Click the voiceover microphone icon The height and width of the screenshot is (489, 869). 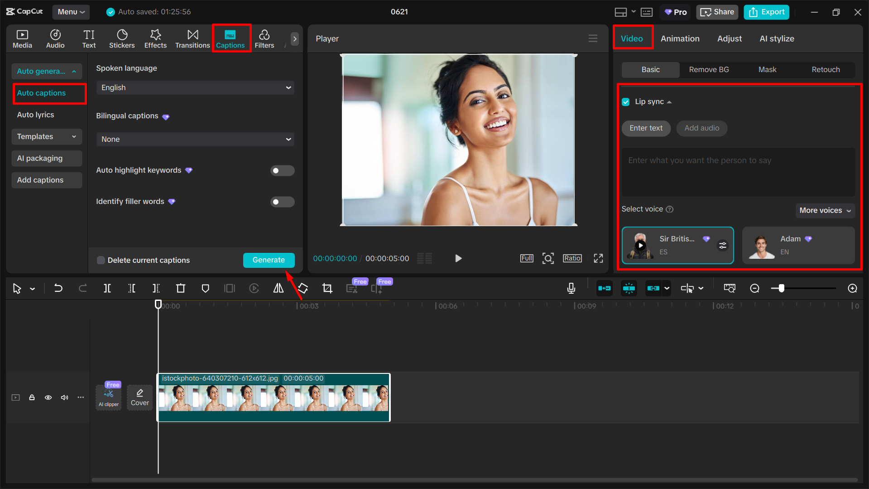point(571,288)
